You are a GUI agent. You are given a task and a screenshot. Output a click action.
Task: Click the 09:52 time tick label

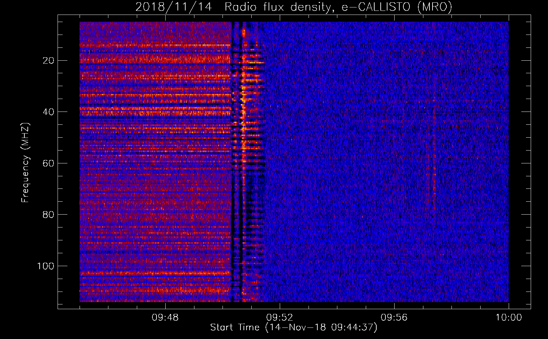point(279,318)
